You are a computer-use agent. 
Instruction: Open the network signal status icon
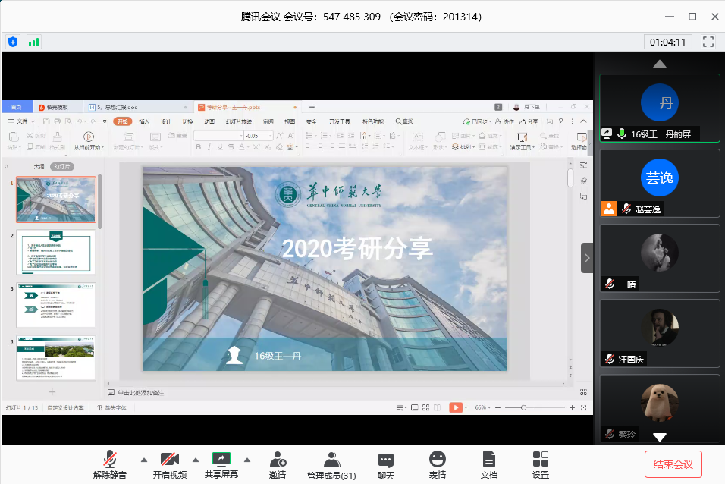[x=33, y=42]
